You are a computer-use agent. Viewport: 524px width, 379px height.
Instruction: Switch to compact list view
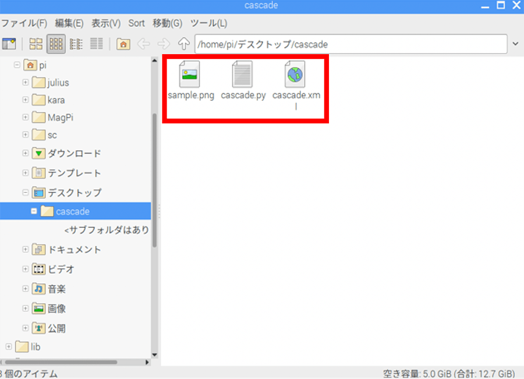click(x=76, y=44)
